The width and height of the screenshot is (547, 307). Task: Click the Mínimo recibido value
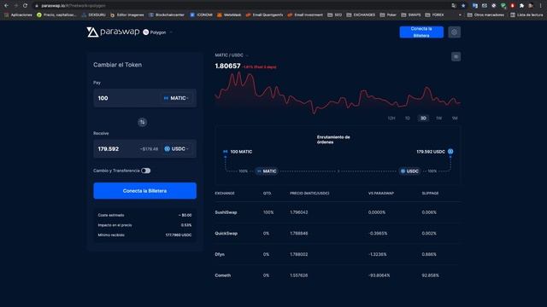(179, 235)
